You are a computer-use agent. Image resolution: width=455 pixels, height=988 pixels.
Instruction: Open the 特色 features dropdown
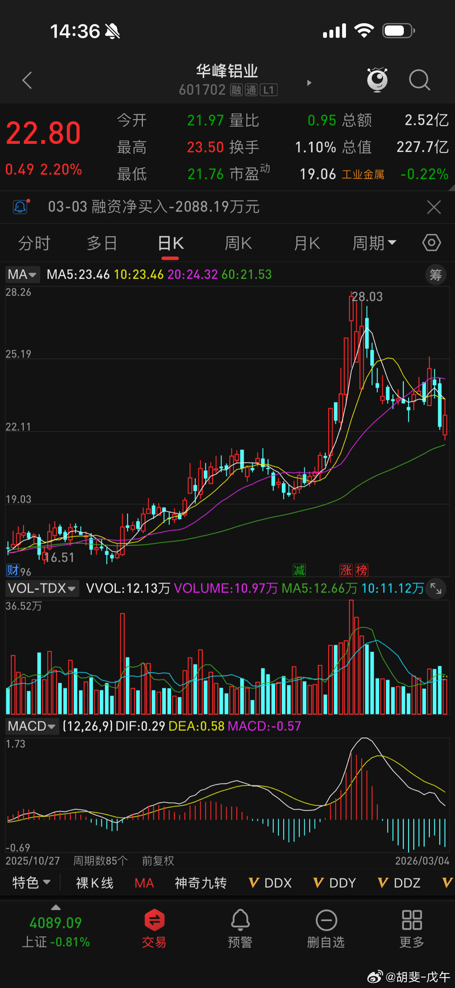(31, 883)
